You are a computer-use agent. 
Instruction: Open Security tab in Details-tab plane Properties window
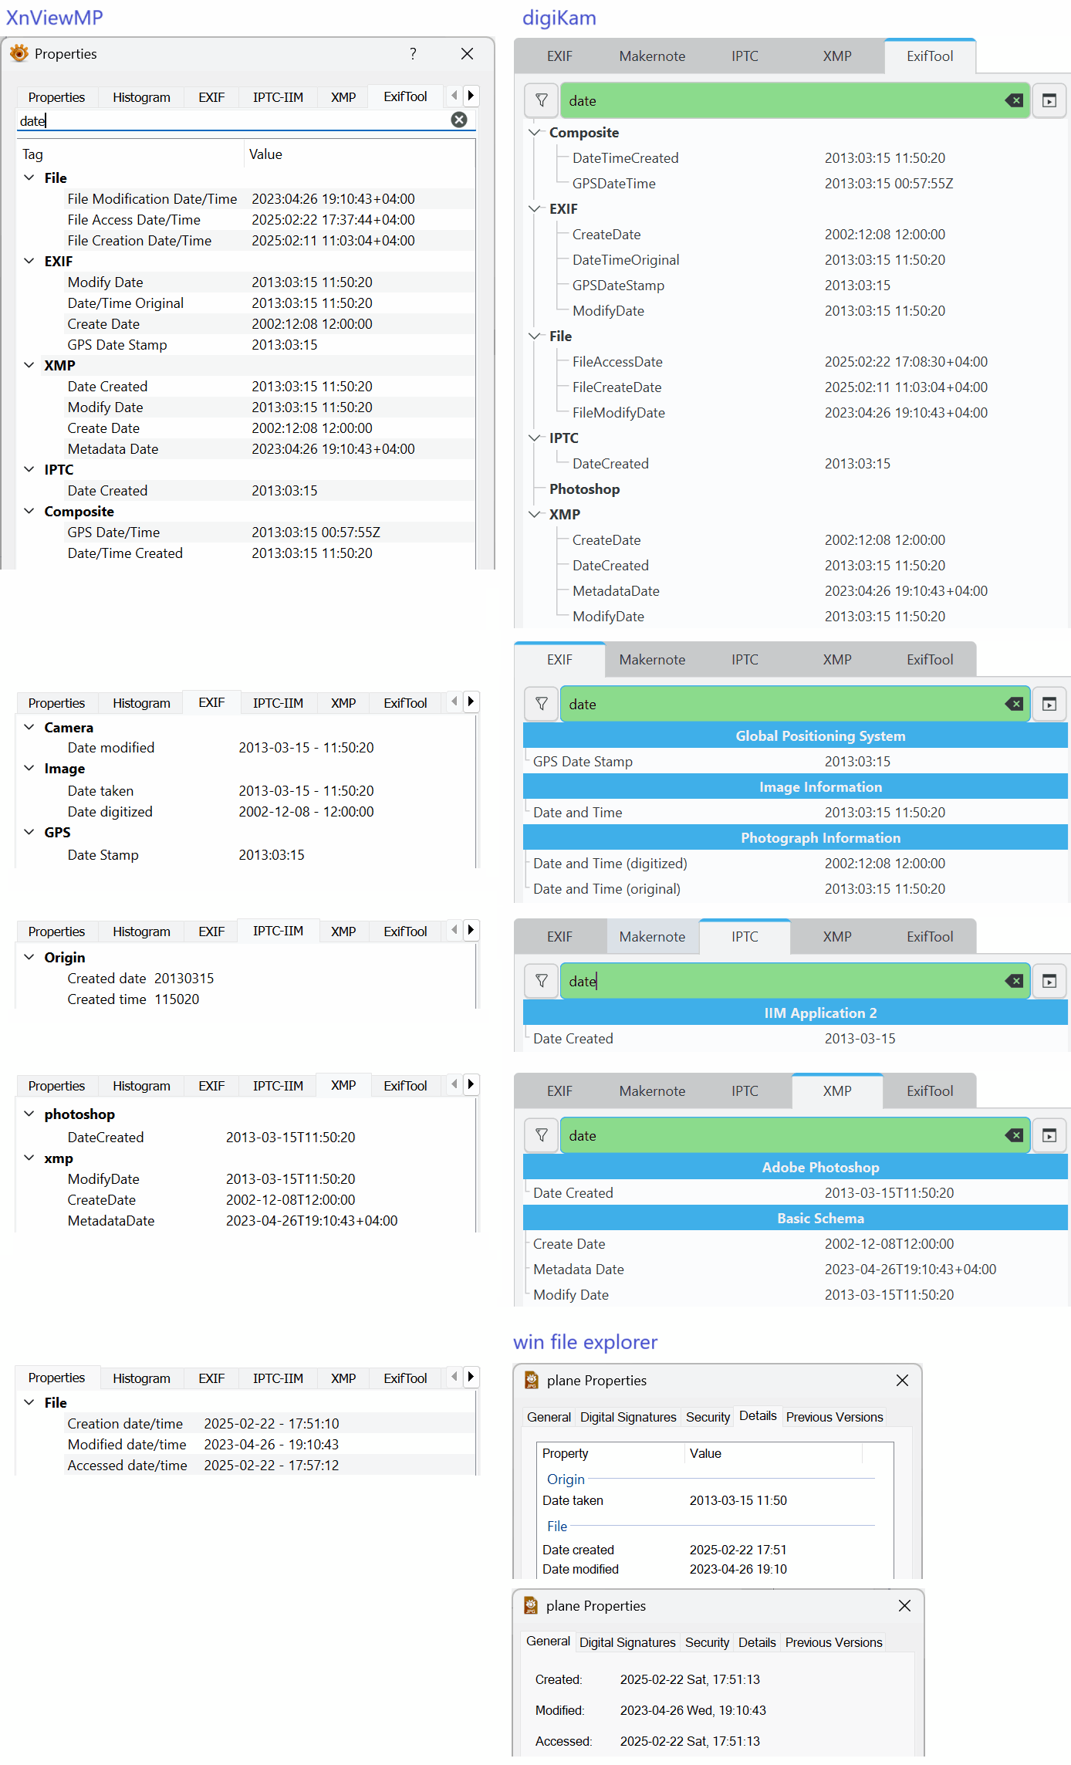point(708,1417)
